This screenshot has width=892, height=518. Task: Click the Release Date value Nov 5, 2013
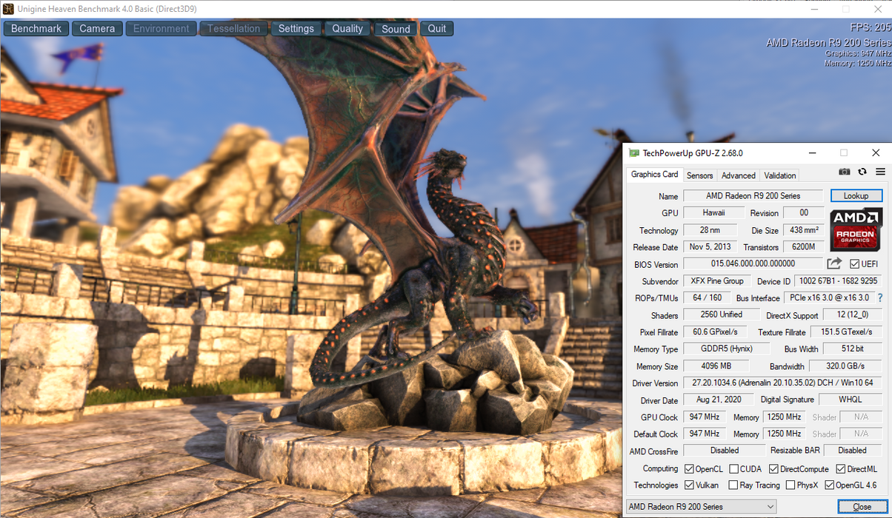pyautogui.click(x=710, y=247)
